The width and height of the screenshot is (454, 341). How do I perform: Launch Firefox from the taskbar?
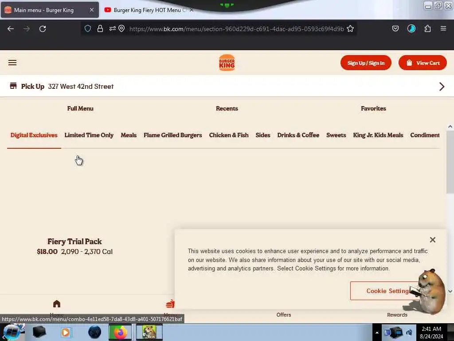click(x=120, y=332)
